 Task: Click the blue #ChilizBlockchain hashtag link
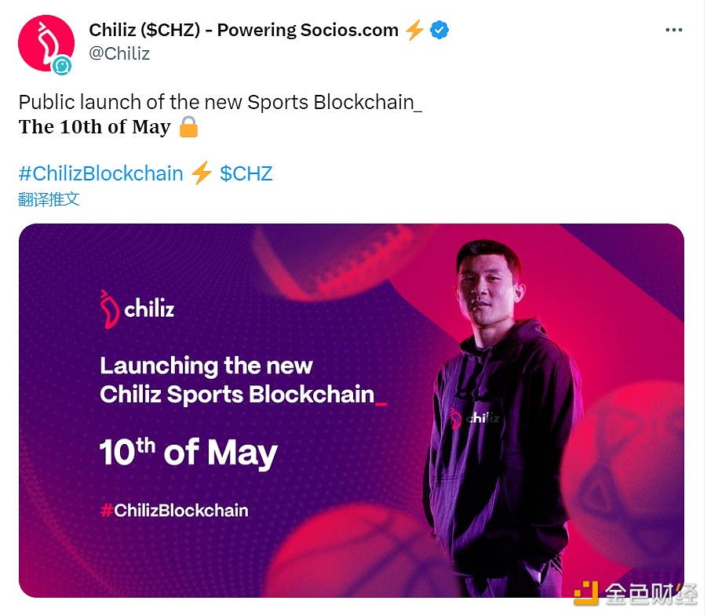[x=100, y=173]
